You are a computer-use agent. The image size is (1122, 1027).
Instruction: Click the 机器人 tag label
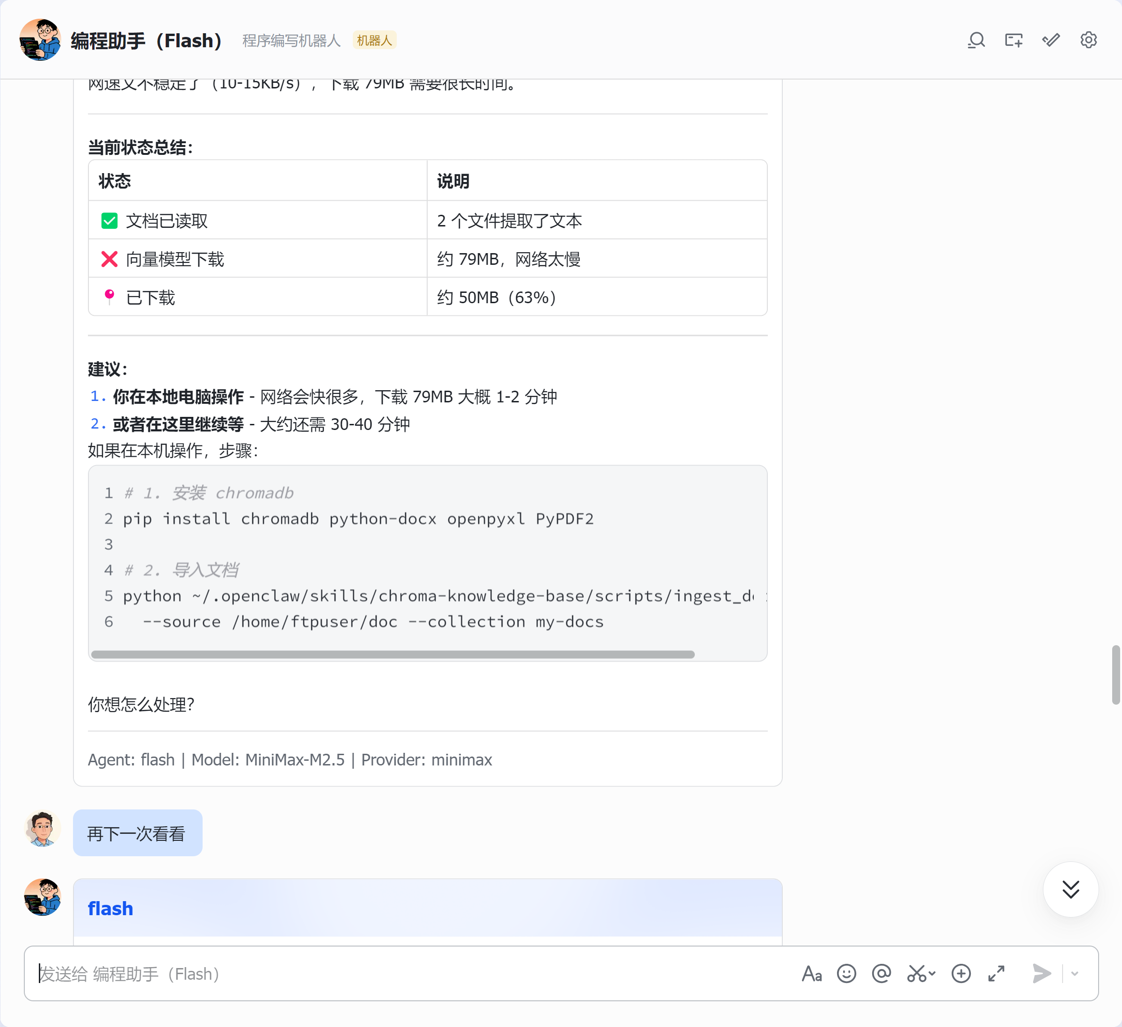[374, 41]
